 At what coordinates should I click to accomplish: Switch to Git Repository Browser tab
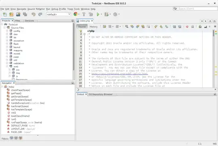click(101, 94)
